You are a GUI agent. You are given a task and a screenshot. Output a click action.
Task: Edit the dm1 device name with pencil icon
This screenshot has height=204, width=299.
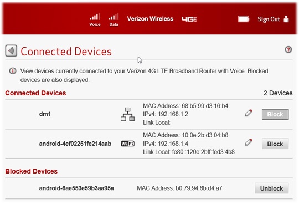point(249,113)
